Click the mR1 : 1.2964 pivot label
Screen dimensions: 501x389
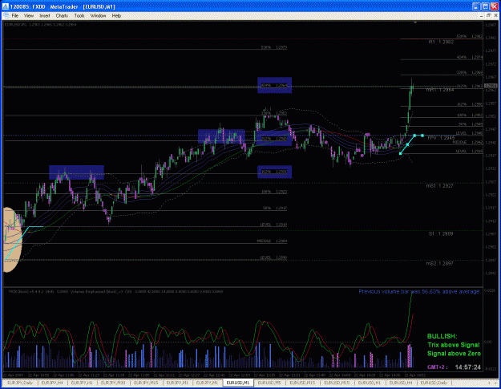click(439, 90)
